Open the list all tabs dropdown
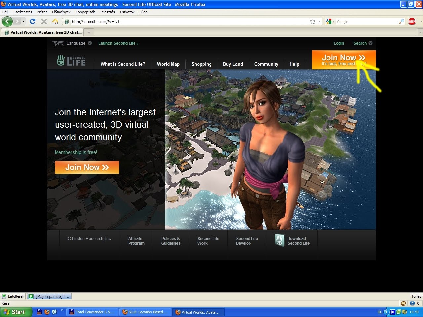 (420, 32)
